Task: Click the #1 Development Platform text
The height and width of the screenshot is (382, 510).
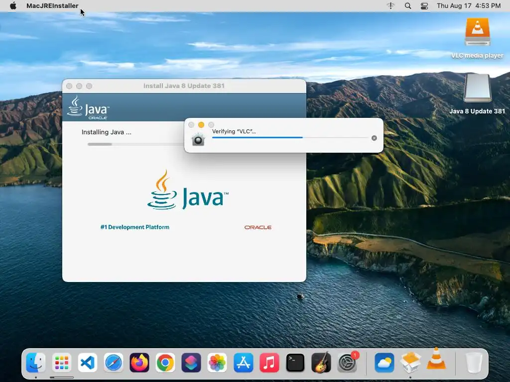Action: (x=134, y=227)
